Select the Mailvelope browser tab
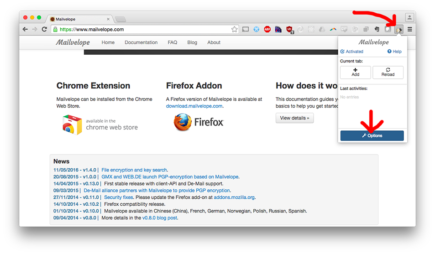Image resolution: width=435 pixels, height=254 pixels. (78, 19)
